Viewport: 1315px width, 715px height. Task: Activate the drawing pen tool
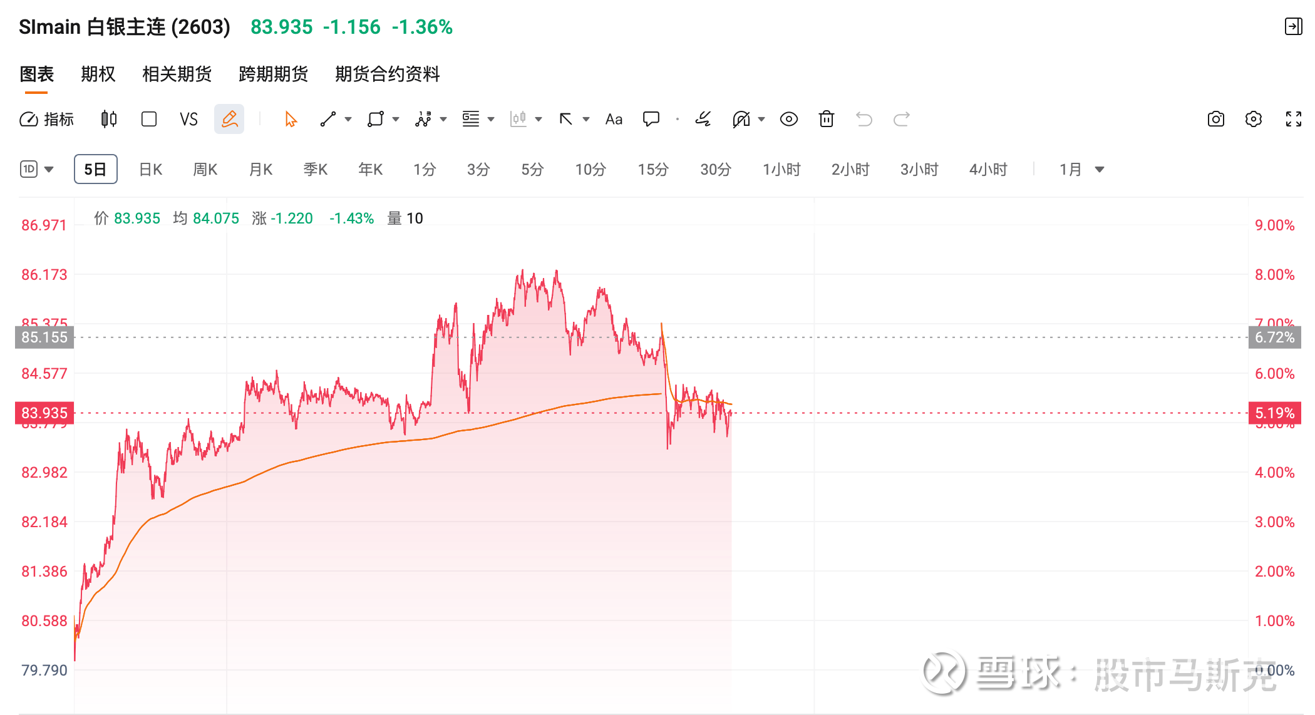click(229, 118)
